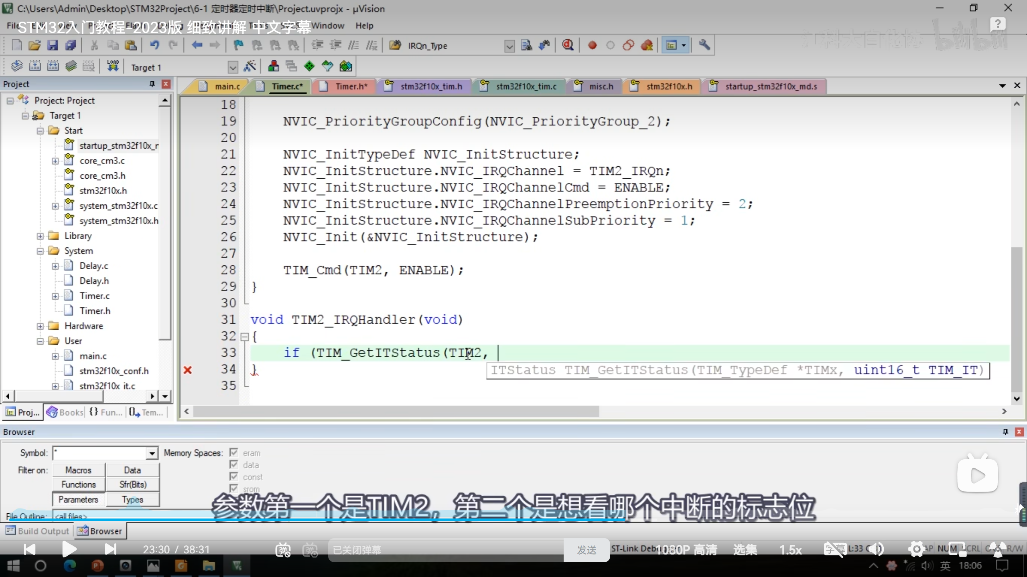
Task: Click Manage Run-Time Environment green diamond icon
Action: (309, 67)
